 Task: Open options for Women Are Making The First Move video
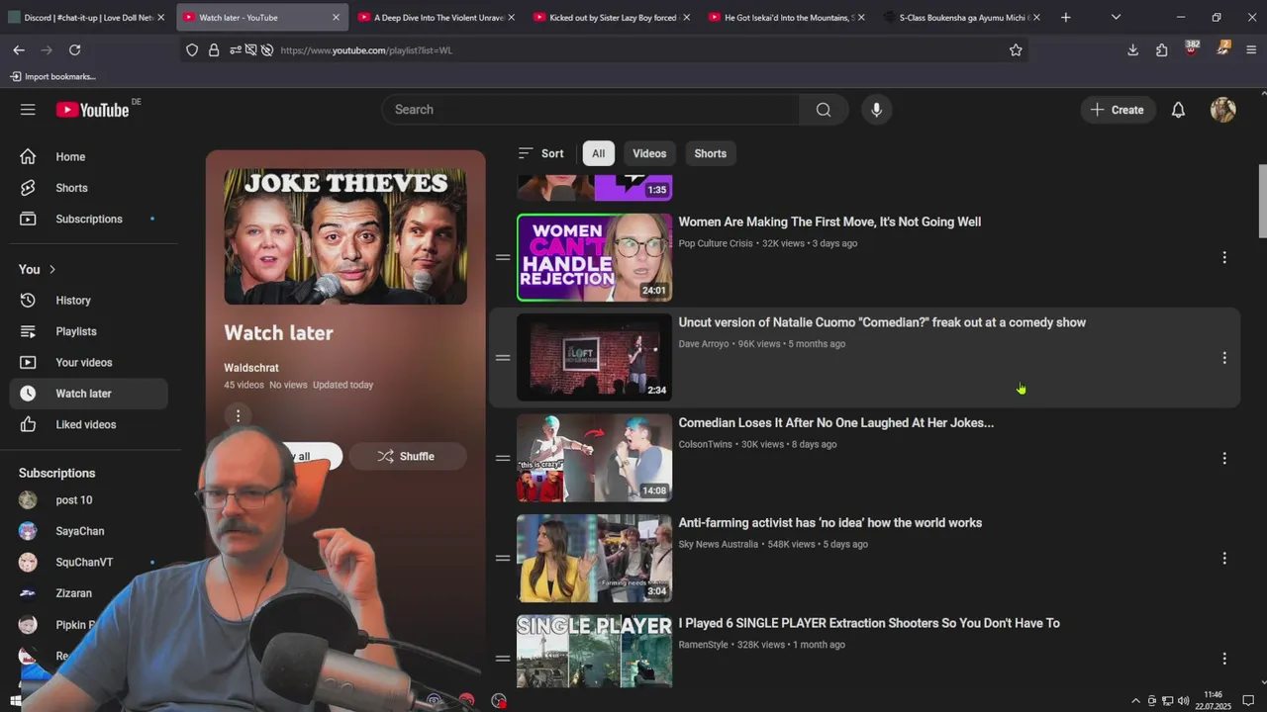pos(1223,257)
